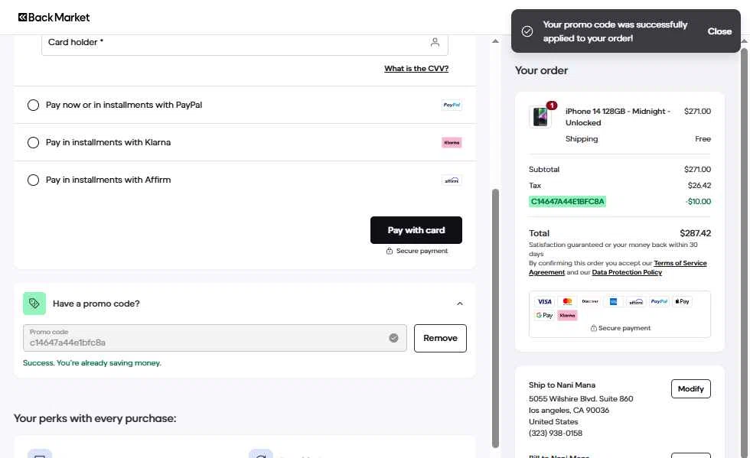The width and height of the screenshot is (750, 458).
Task: Click the main page vertical scrollbar
Action: click(496, 318)
